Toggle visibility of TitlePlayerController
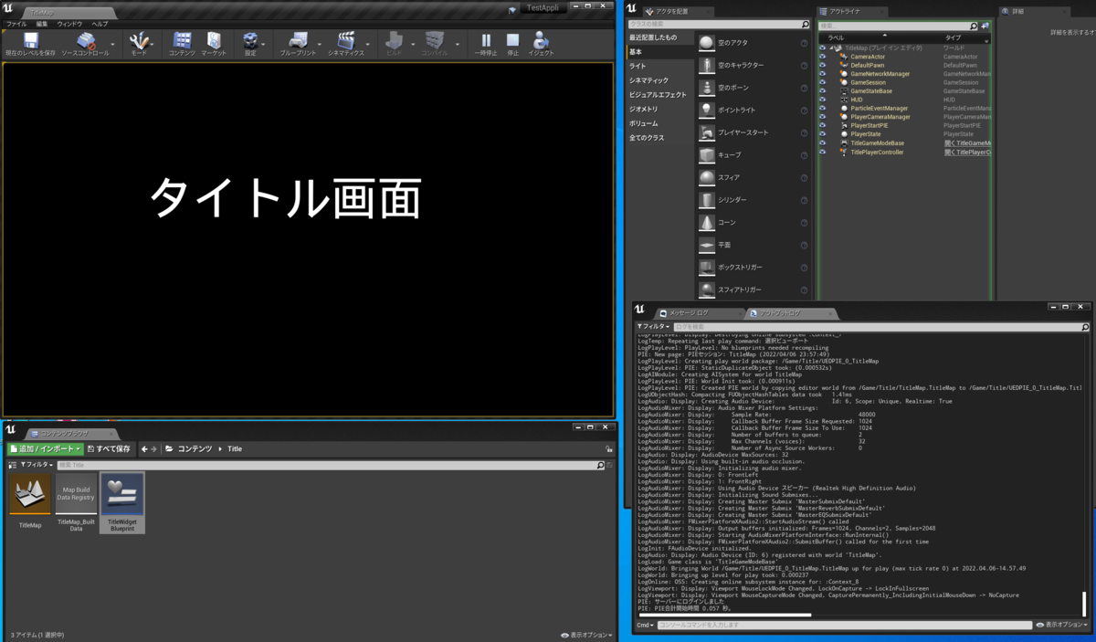 823,152
